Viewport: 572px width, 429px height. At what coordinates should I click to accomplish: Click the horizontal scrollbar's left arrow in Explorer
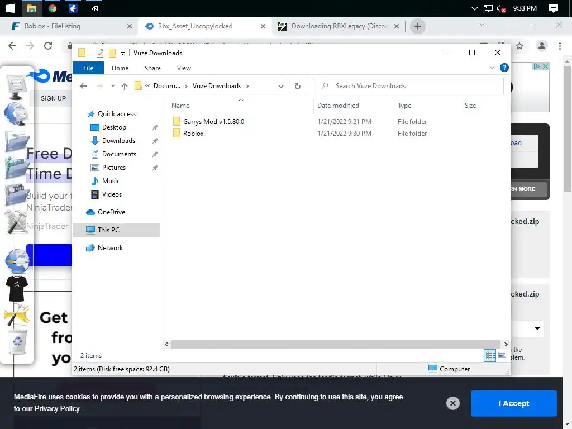[x=166, y=344]
